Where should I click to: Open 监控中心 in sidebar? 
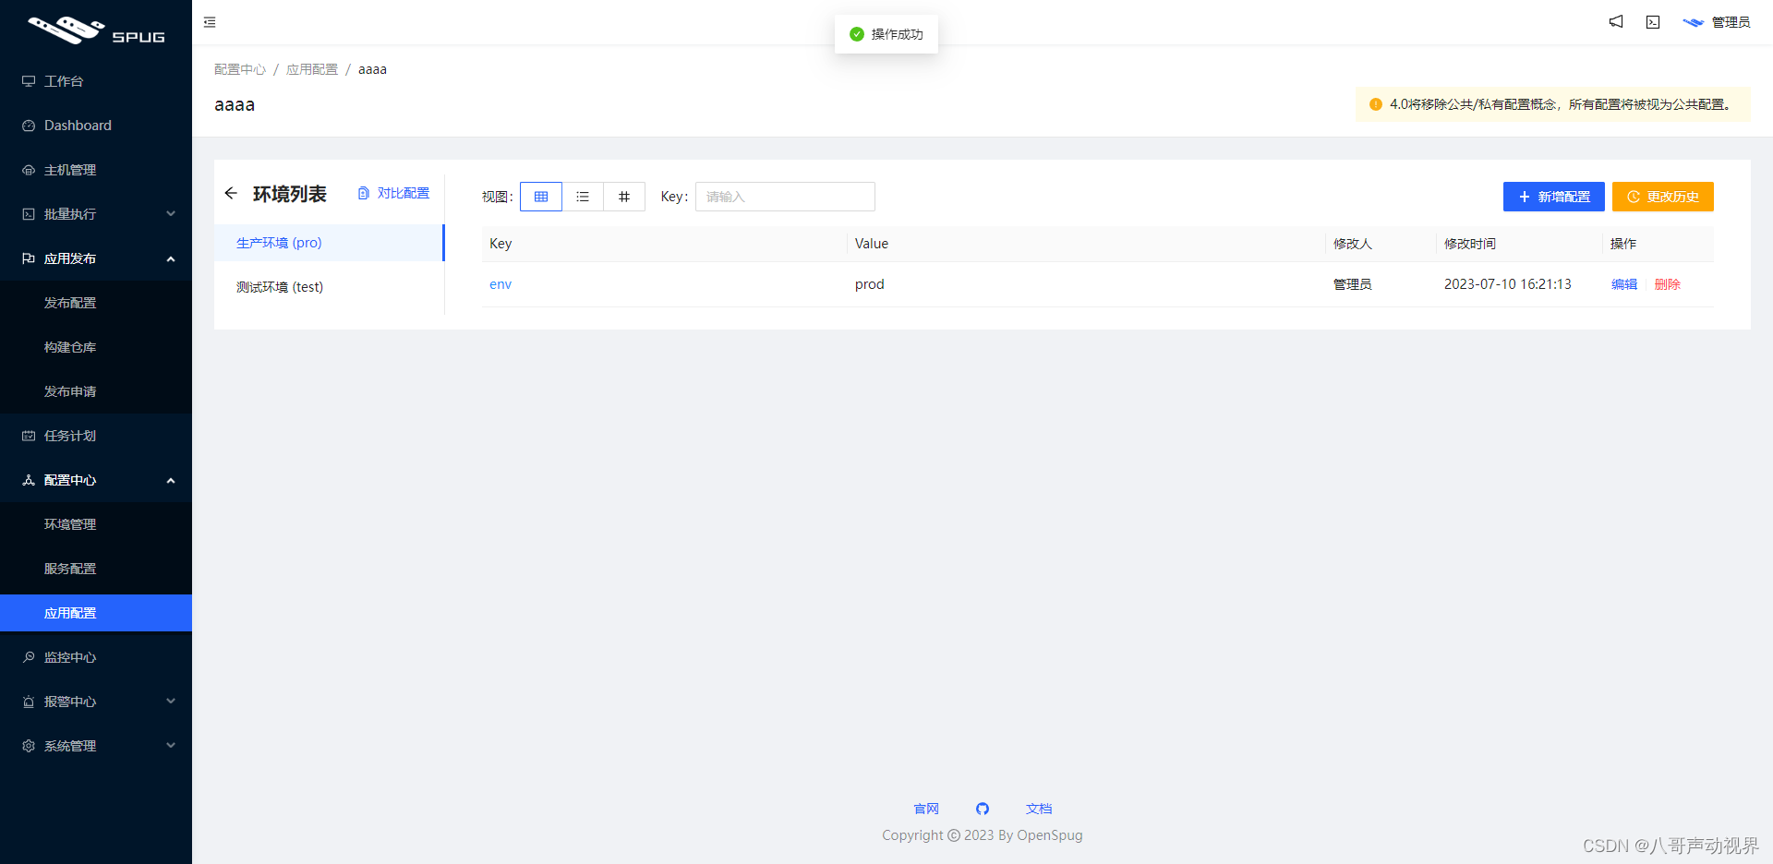96,657
